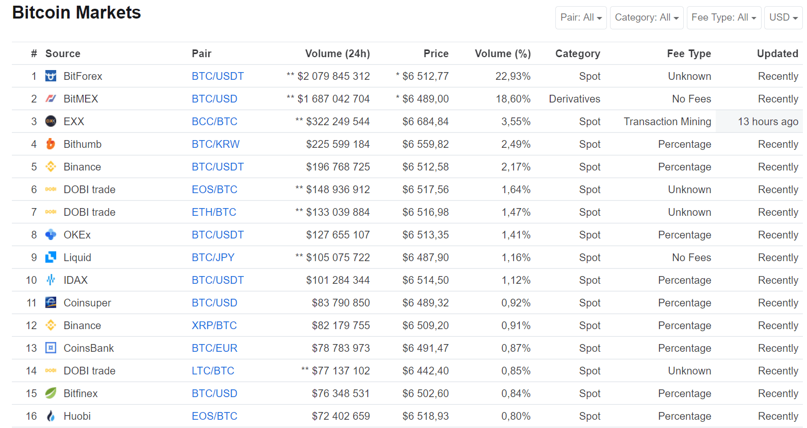
Task: Click the 18,60% volume percentage
Action: point(513,99)
